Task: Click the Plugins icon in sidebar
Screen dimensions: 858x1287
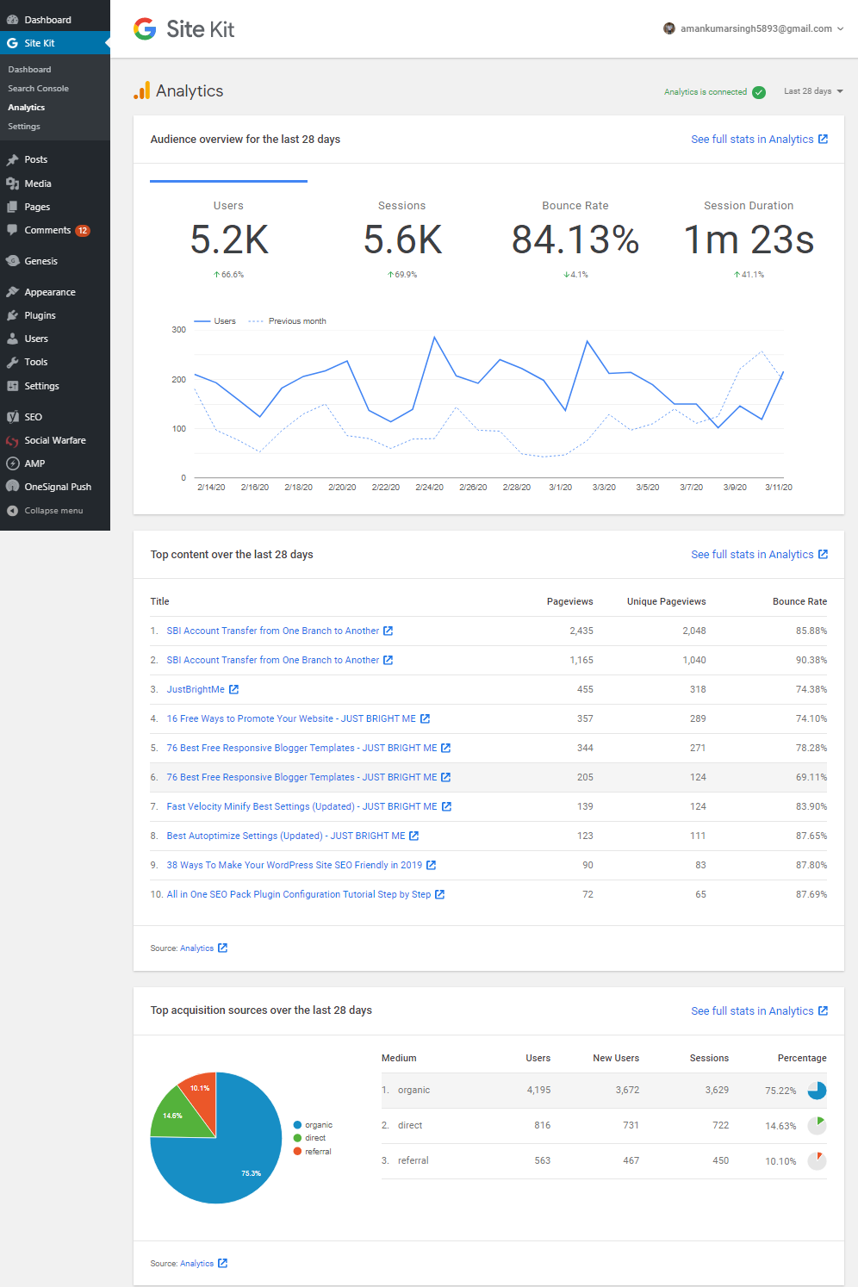Action: [x=12, y=315]
